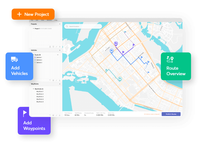
Task: Click the blue vehicle color dot in the Trucks list
Action: 35,60
